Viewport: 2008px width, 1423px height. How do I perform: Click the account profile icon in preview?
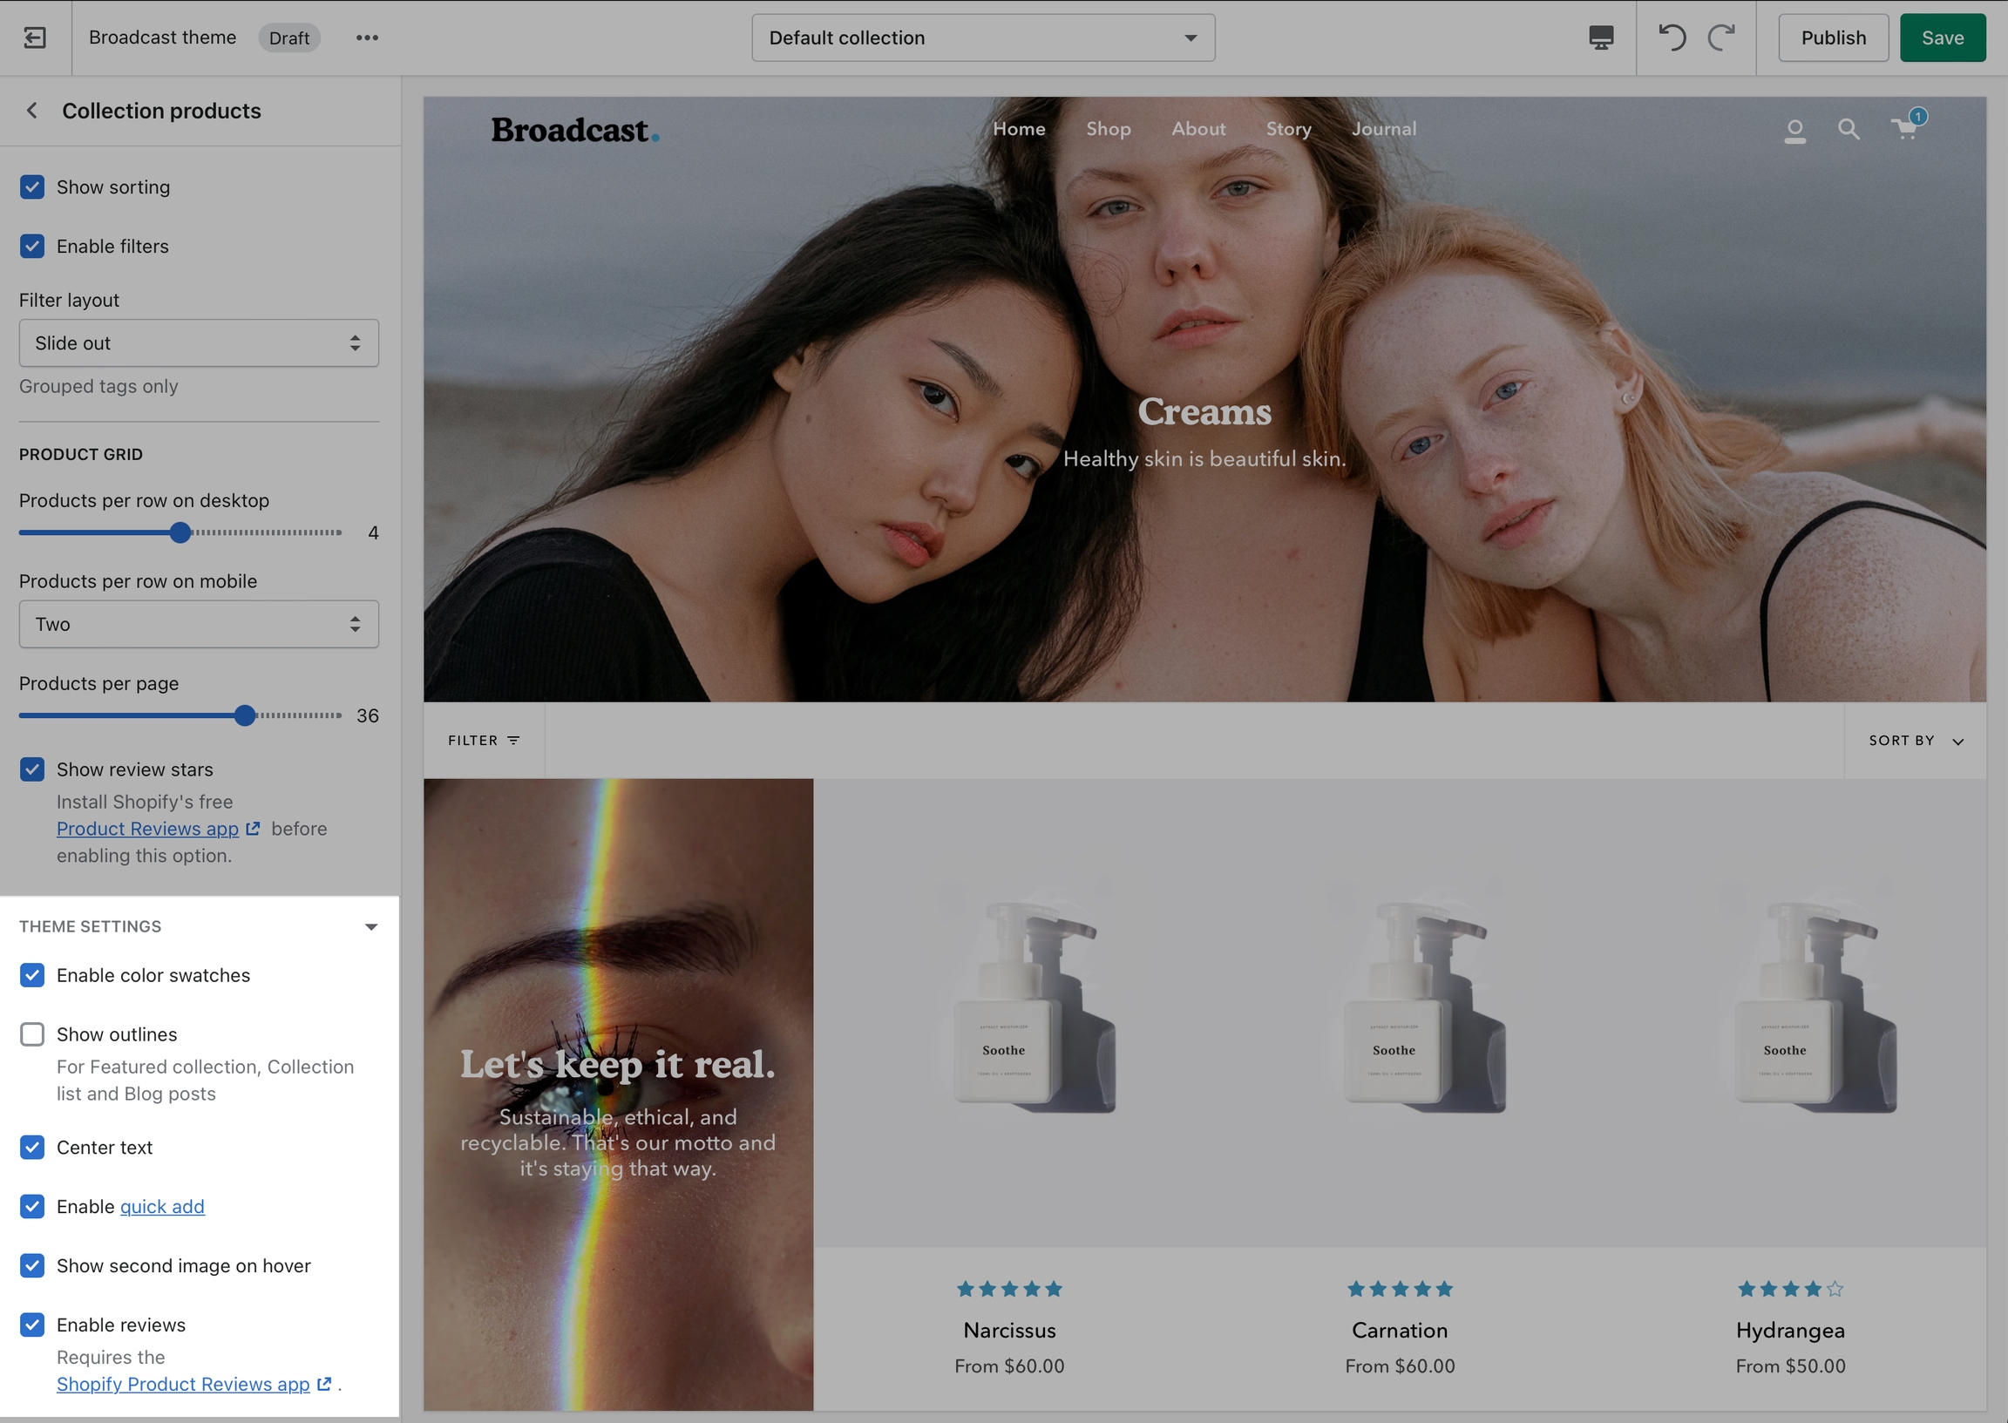click(1794, 131)
